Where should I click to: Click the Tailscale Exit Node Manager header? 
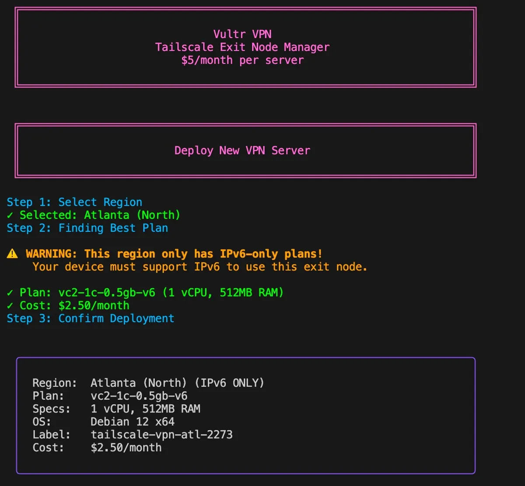pyautogui.click(x=242, y=47)
